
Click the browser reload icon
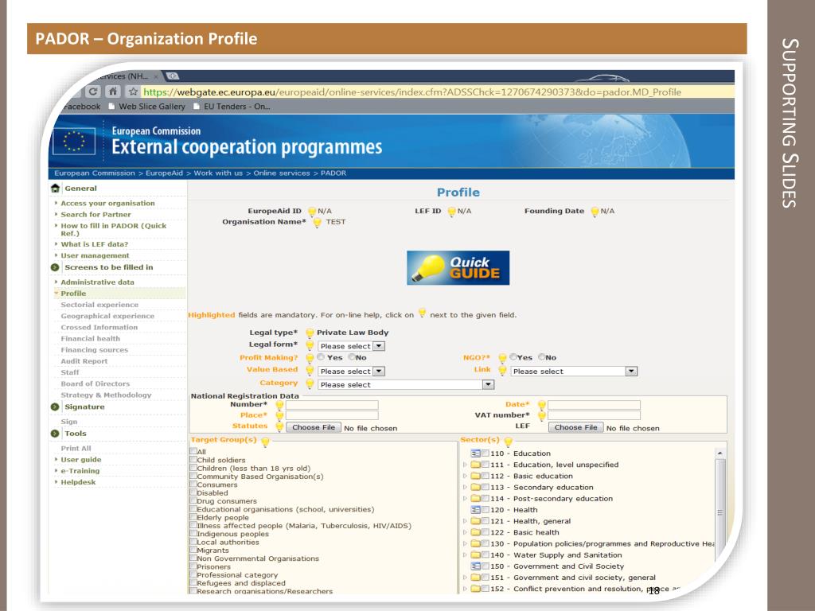point(93,91)
